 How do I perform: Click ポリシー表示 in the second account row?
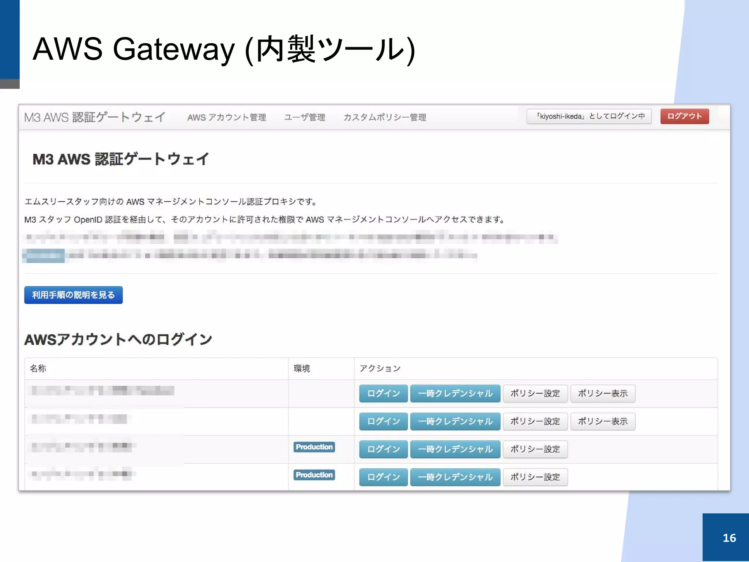tap(603, 421)
